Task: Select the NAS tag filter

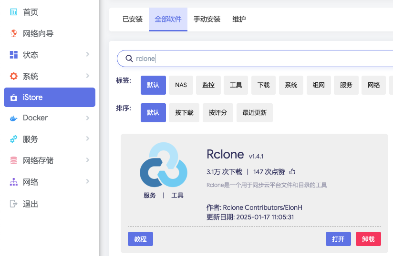Action: pyautogui.click(x=181, y=85)
